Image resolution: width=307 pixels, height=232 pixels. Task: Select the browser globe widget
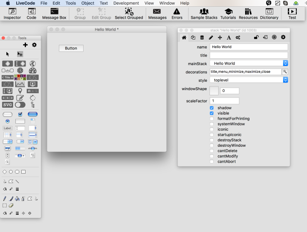pos(33,63)
